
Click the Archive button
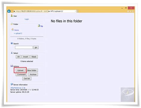[33, 75]
